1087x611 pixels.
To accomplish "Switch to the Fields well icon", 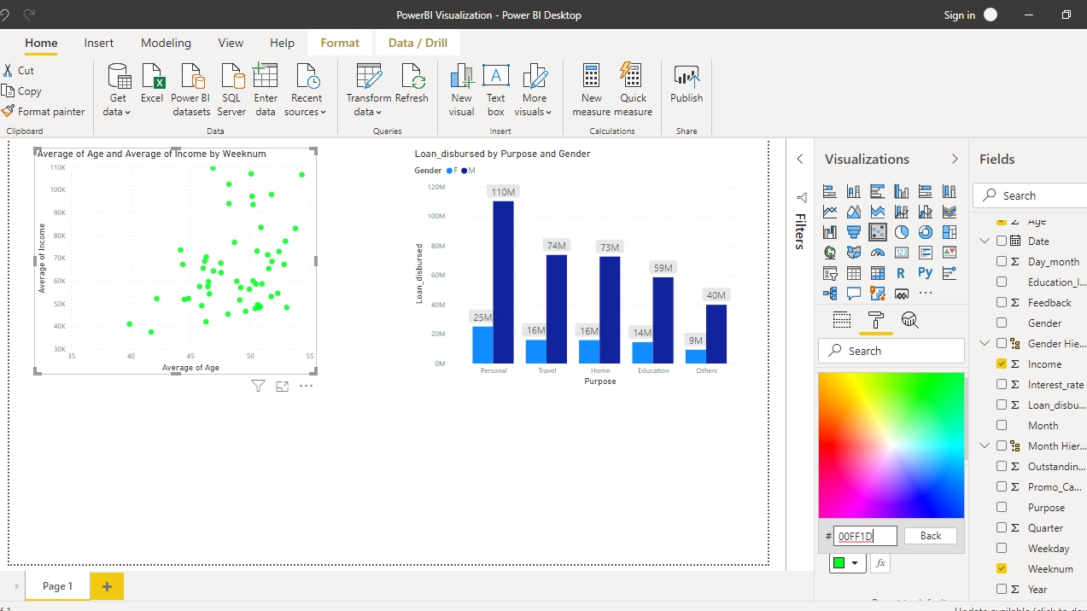I will [842, 320].
